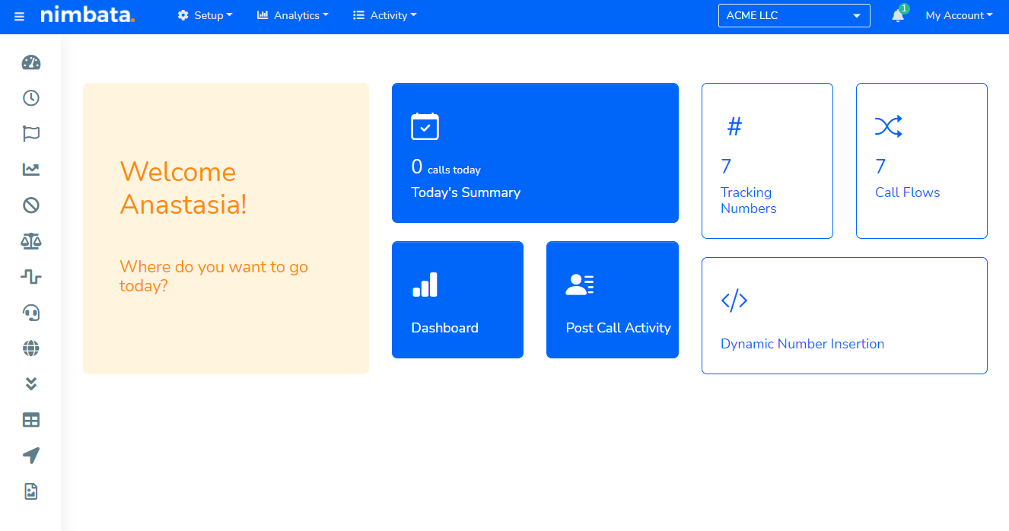
Task: Open the Tracking Numbers link
Action: pyautogui.click(x=749, y=200)
